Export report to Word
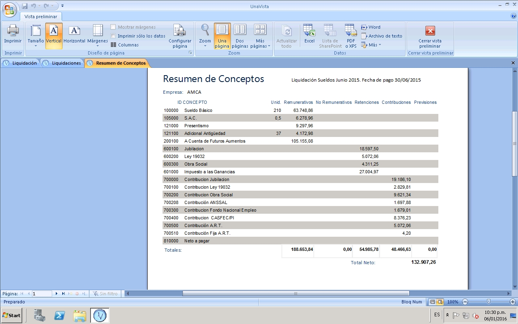Image resolution: width=518 pixels, height=324 pixels. pyautogui.click(x=371, y=27)
